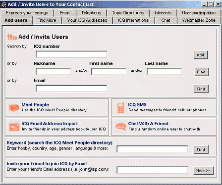Viewport: 222px width, 185px height.
Task: Click Find next to the Email search field
Action: tap(201, 89)
